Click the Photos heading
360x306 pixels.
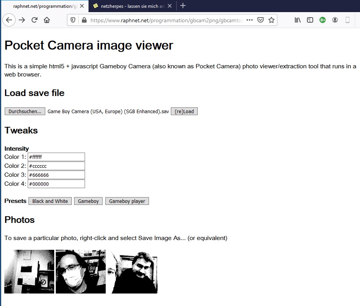[20, 220]
